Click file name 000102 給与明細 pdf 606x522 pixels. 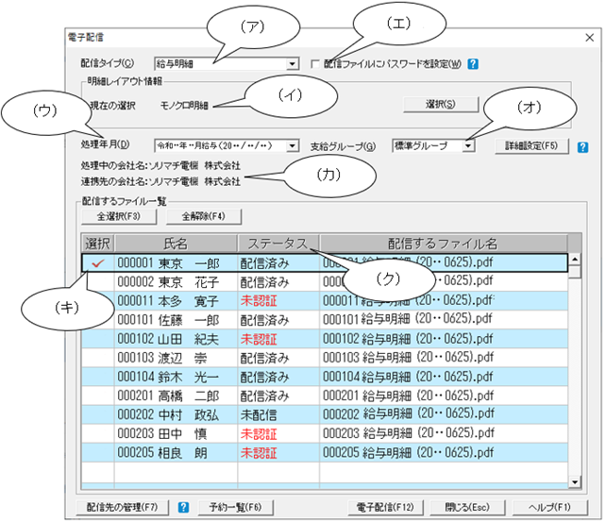(x=408, y=339)
